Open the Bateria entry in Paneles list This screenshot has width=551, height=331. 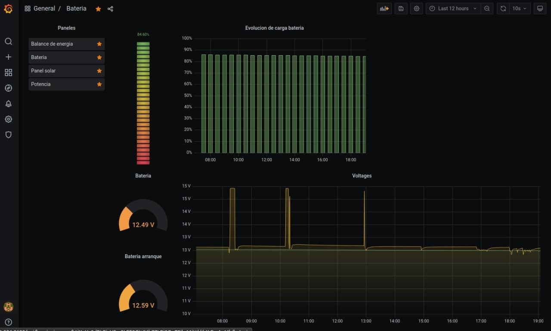(39, 57)
